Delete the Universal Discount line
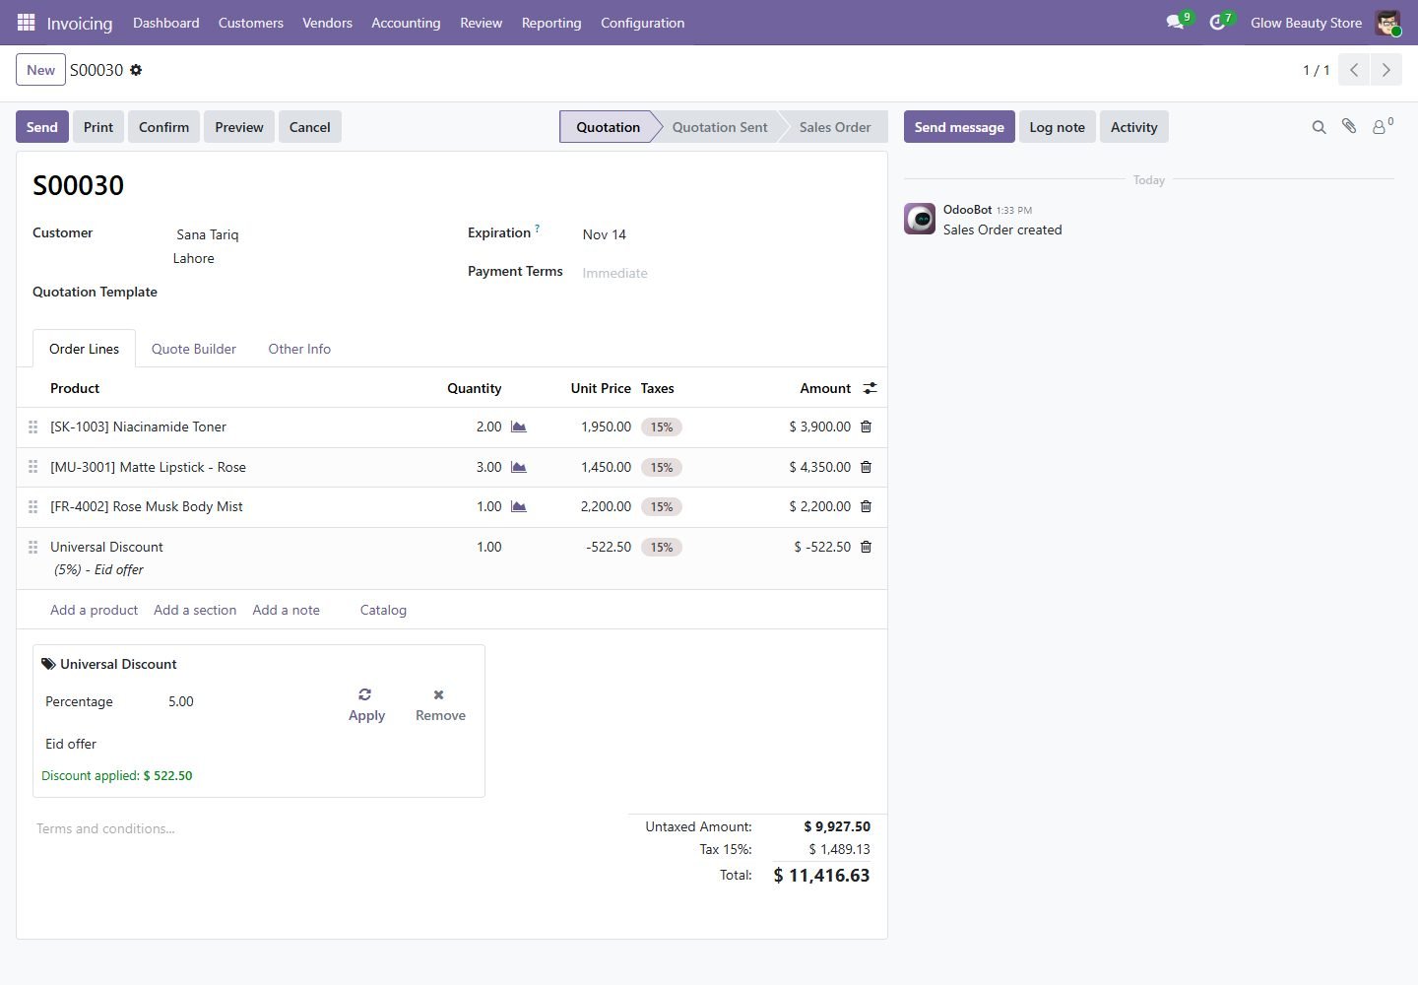Screen dimensions: 1418x985 (866, 547)
